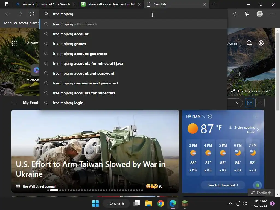Close the minecraft download 1.5 Search tab
The width and height of the screenshot is (280, 210).
click(74, 4)
